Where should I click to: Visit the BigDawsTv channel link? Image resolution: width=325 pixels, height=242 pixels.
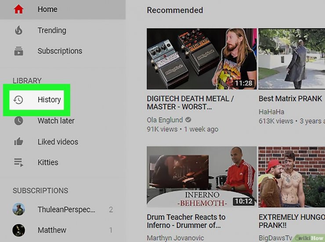point(275,238)
